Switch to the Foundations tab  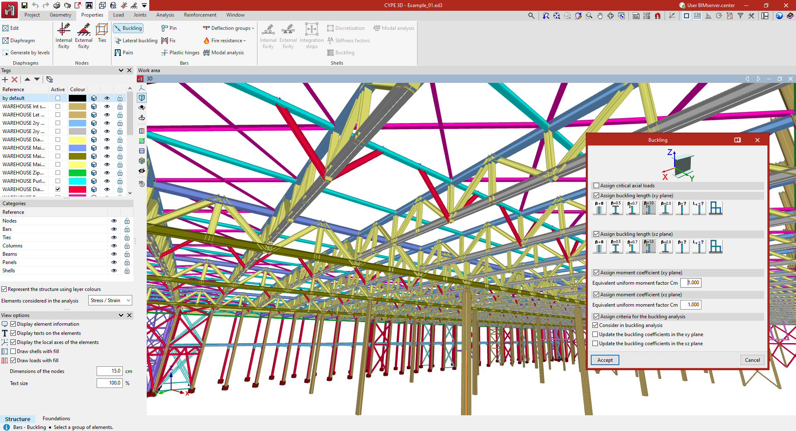point(56,419)
